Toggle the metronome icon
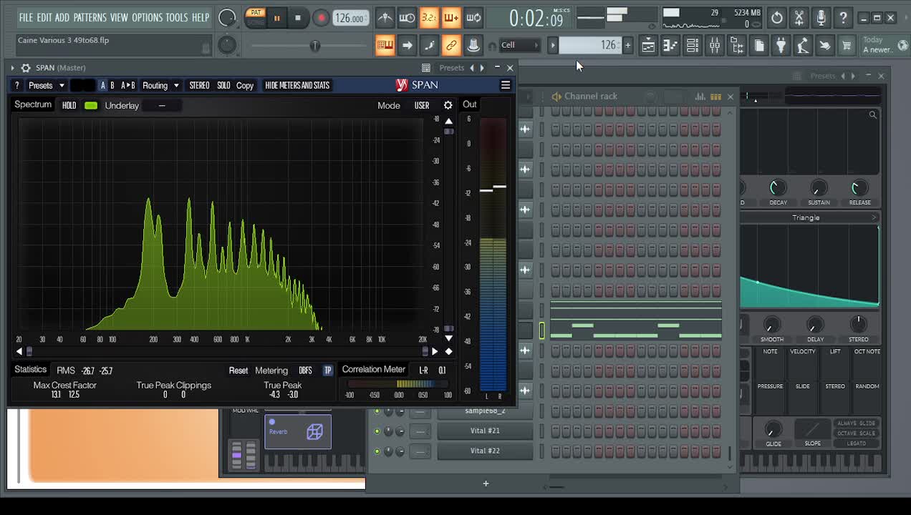The width and height of the screenshot is (911, 515). click(385, 18)
